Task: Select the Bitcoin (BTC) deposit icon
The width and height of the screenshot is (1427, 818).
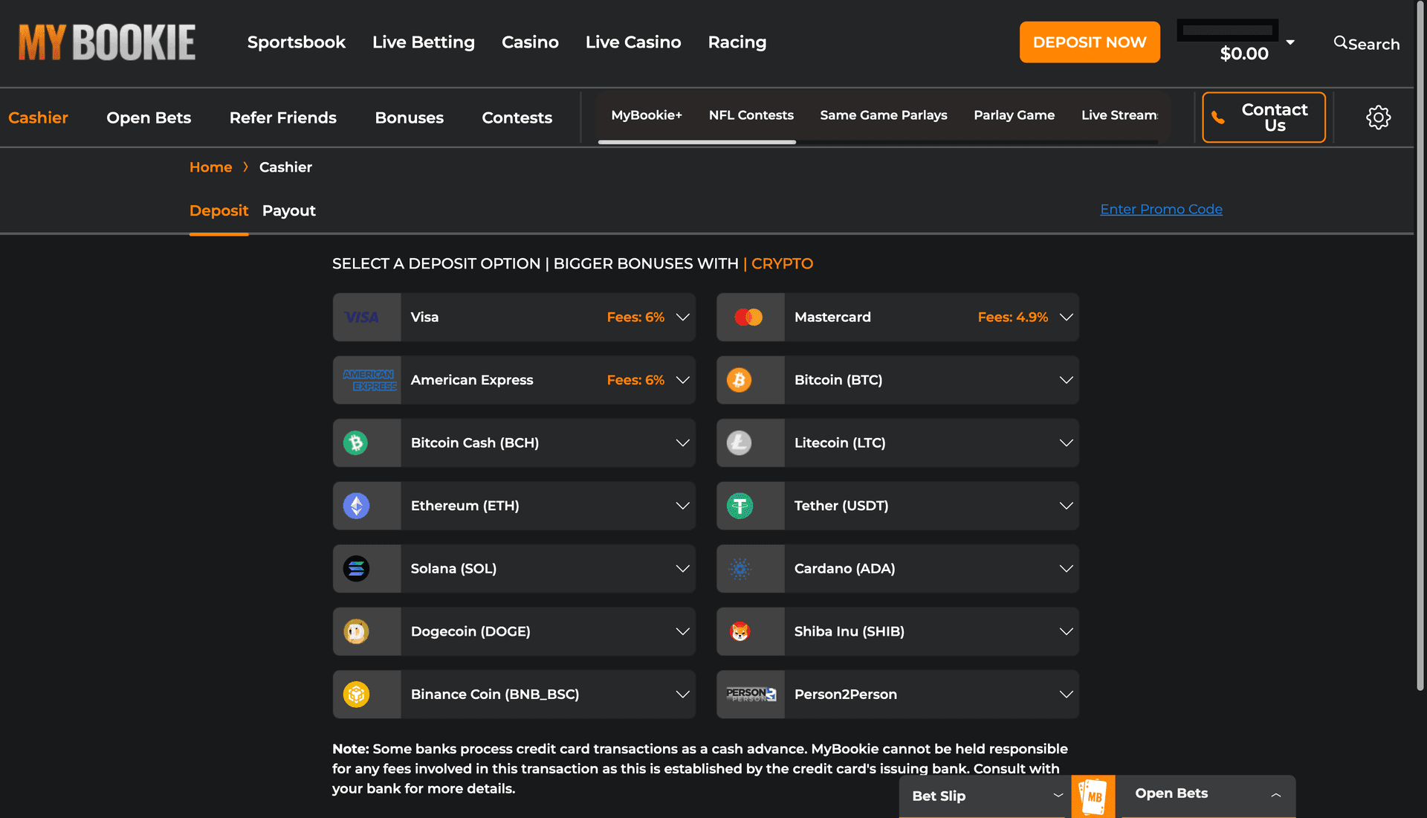Action: click(740, 380)
